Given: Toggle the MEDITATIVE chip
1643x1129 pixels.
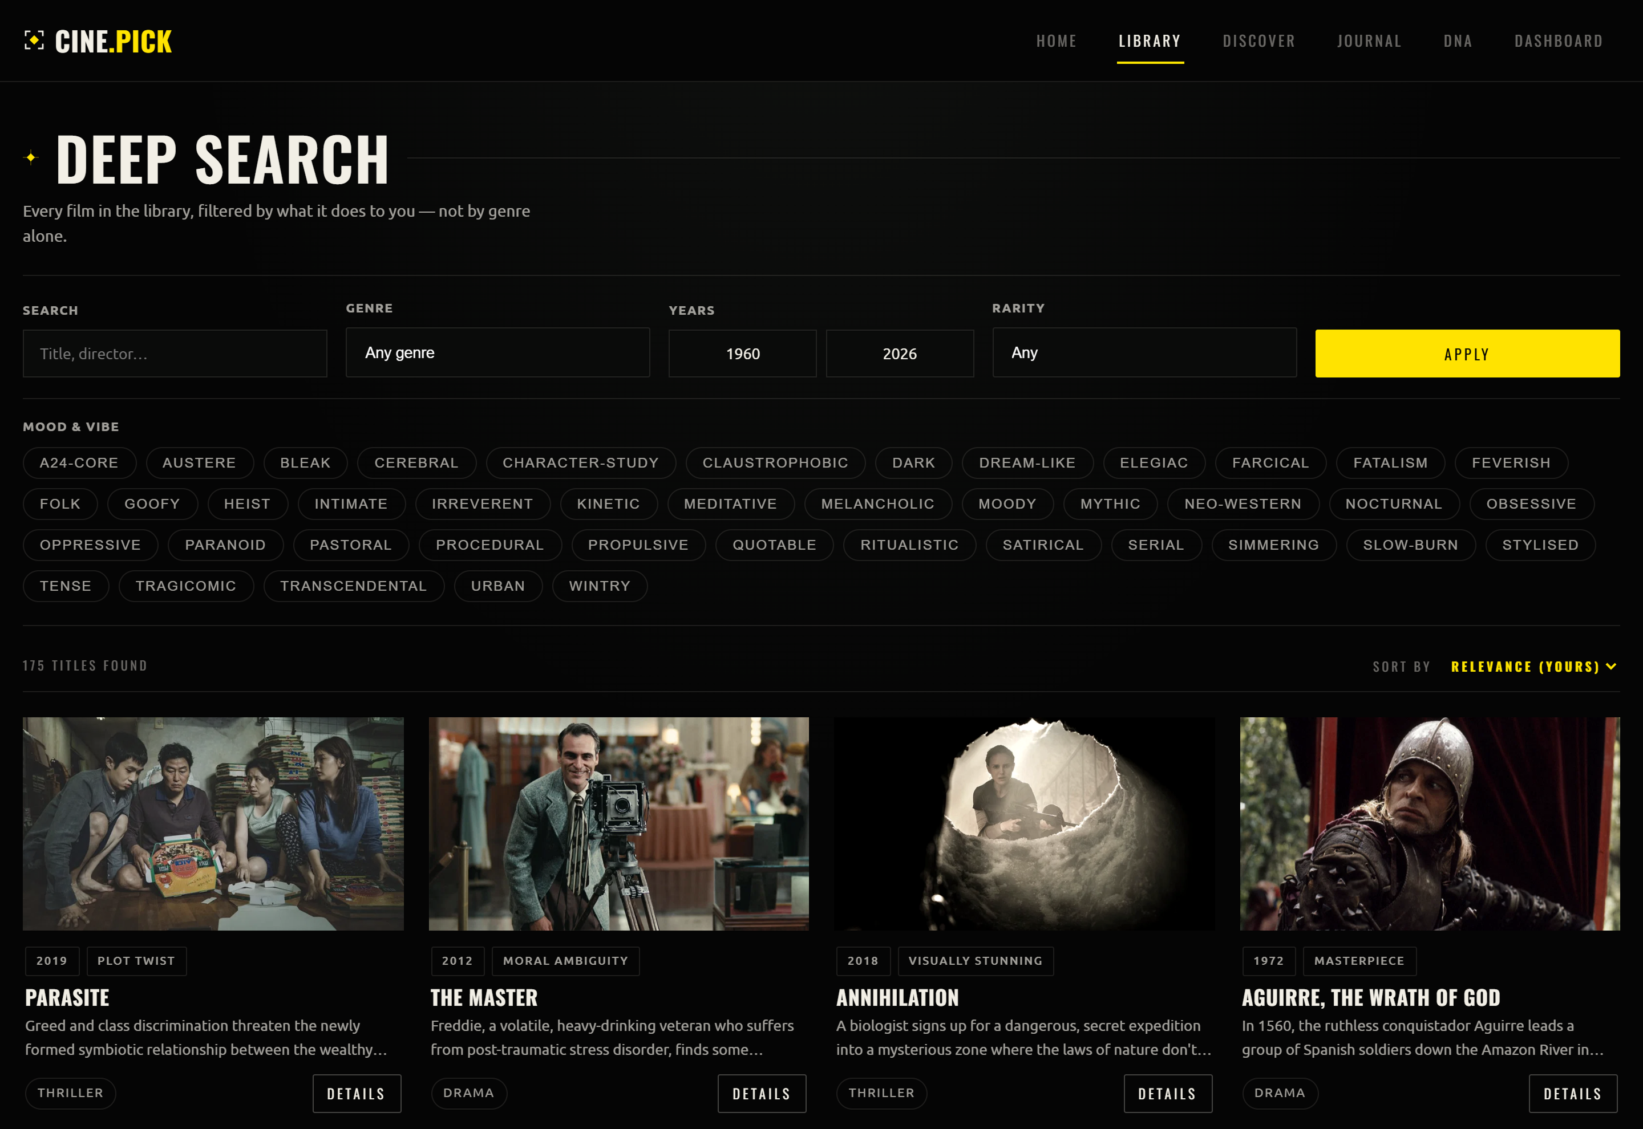Looking at the screenshot, I should (730, 503).
